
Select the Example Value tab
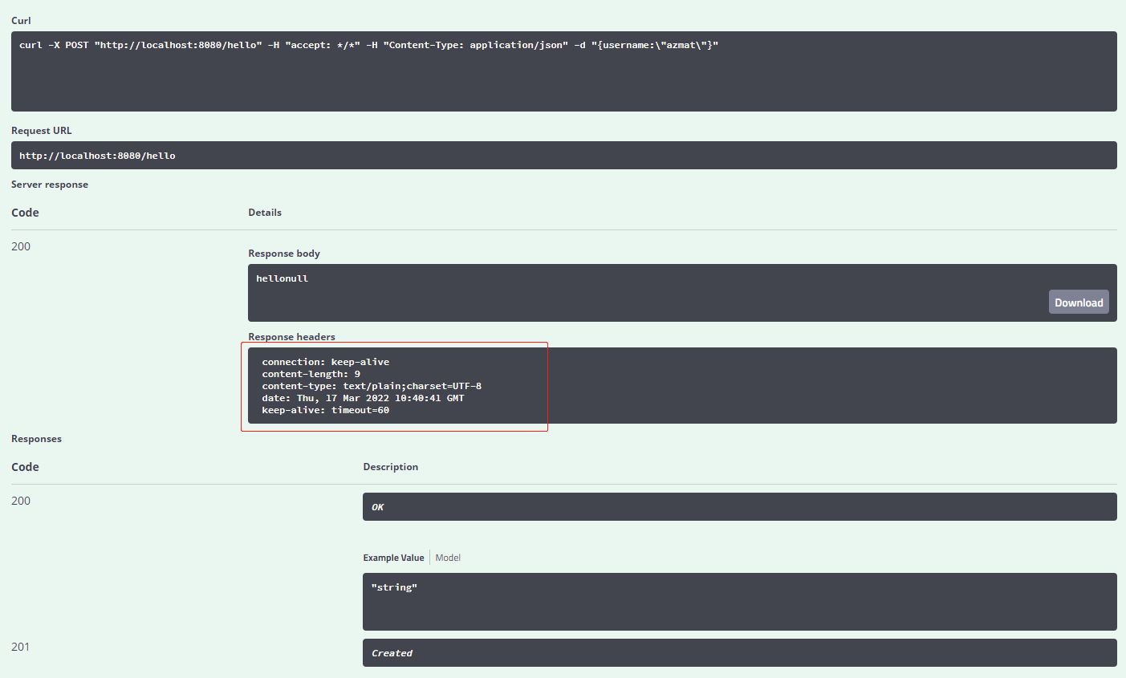coord(393,558)
